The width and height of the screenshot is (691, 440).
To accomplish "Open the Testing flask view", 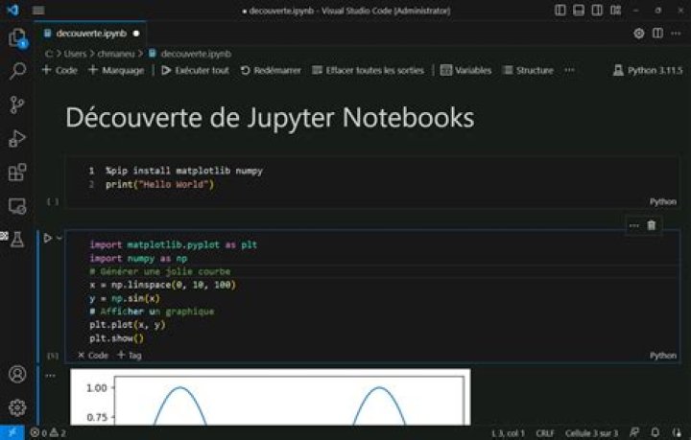I will [17, 240].
